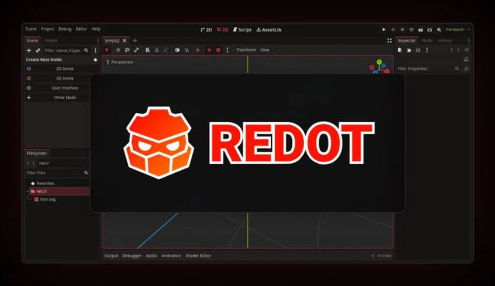Add a new node with plus icon
The width and height of the screenshot is (495, 286).
(29, 50)
